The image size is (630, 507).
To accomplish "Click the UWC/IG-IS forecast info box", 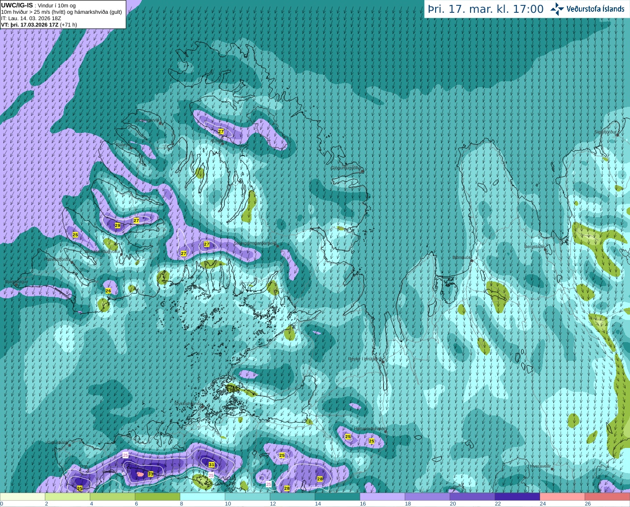I will 63,14.
